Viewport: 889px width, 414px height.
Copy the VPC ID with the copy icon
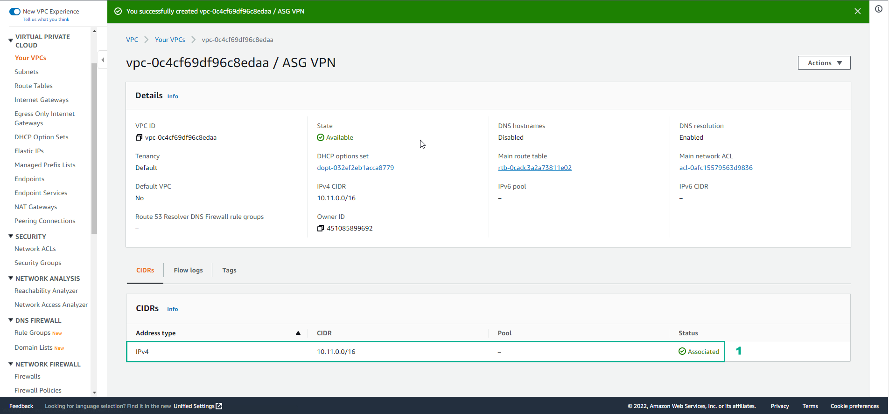(x=139, y=137)
